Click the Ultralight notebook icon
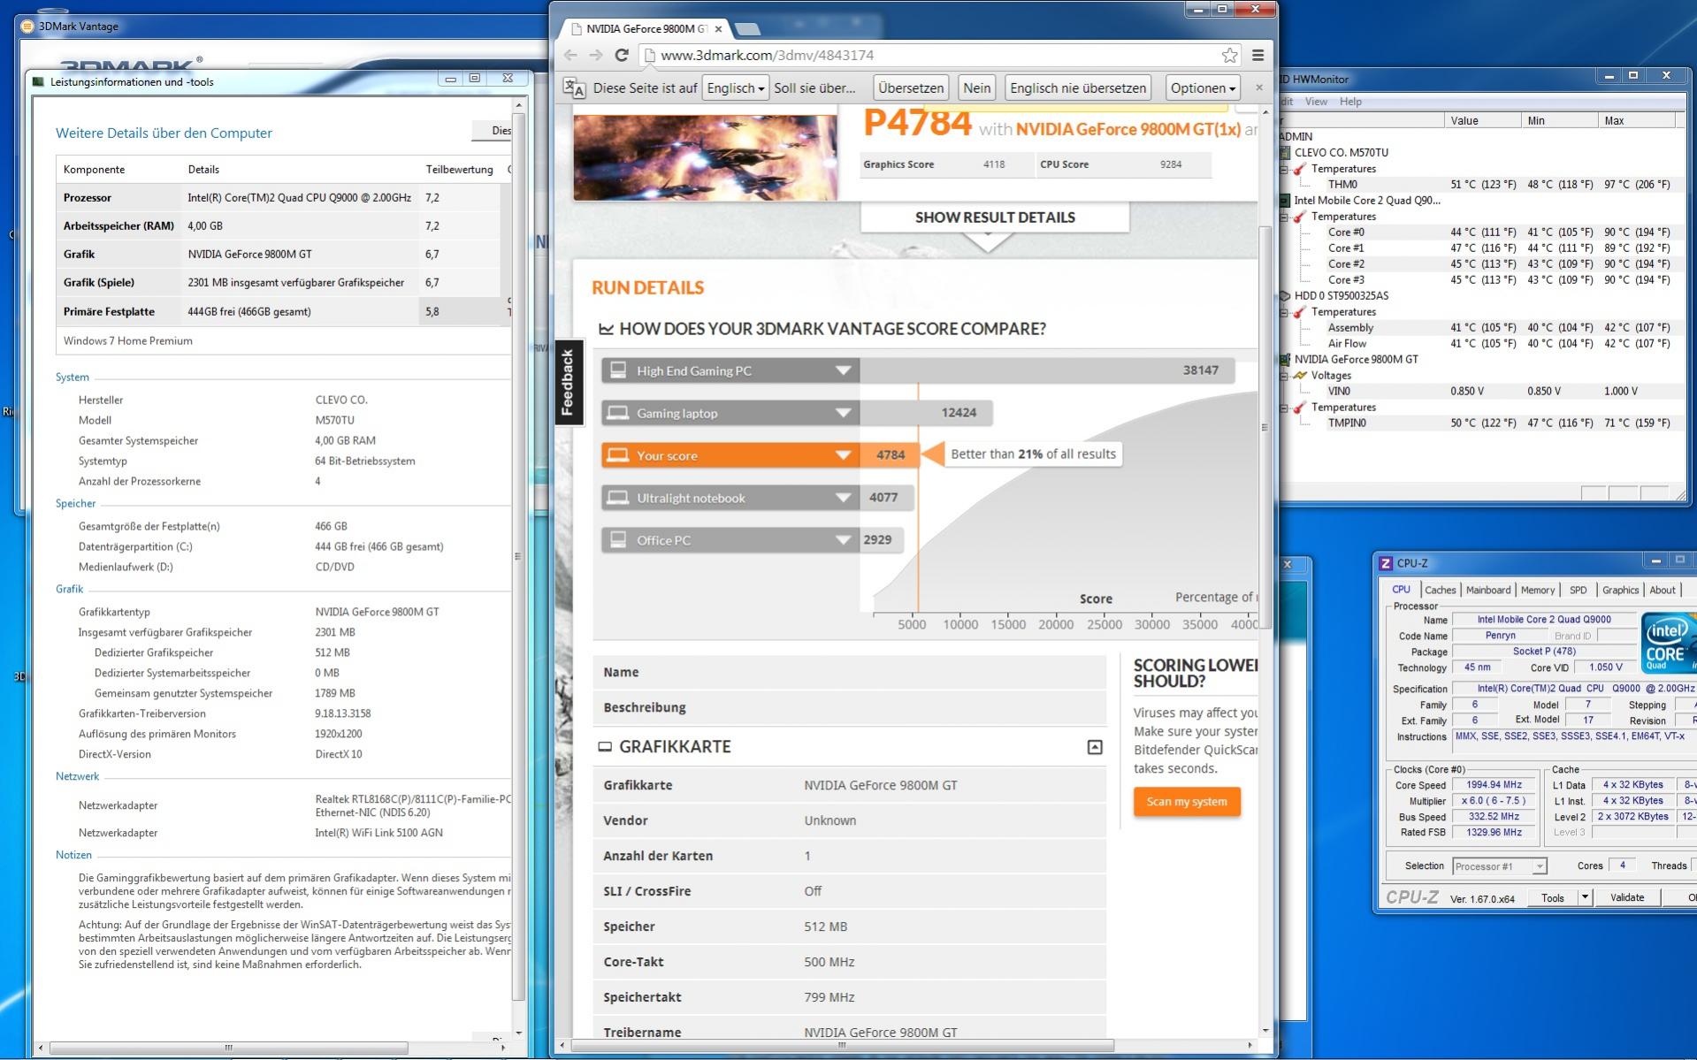 click(x=618, y=498)
